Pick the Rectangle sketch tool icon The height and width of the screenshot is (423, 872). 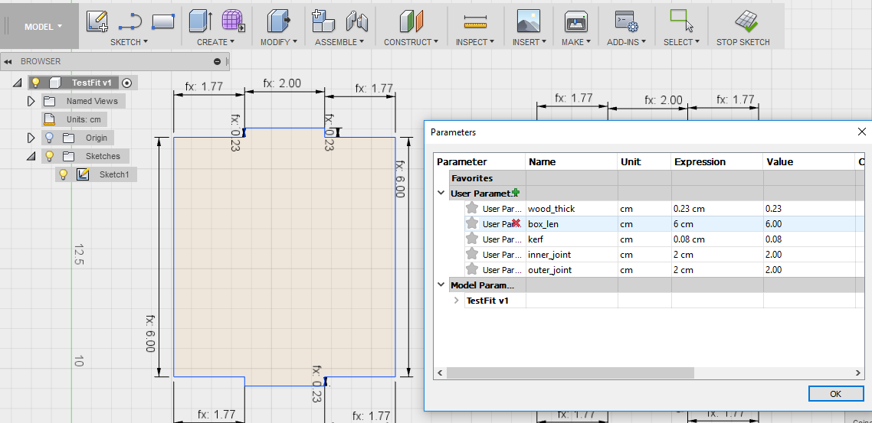point(162,21)
